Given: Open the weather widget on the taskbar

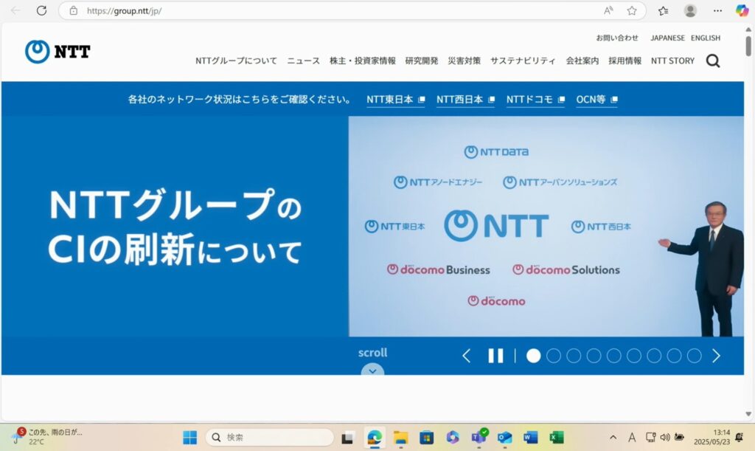Looking at the screenshot, I should 46,436.
